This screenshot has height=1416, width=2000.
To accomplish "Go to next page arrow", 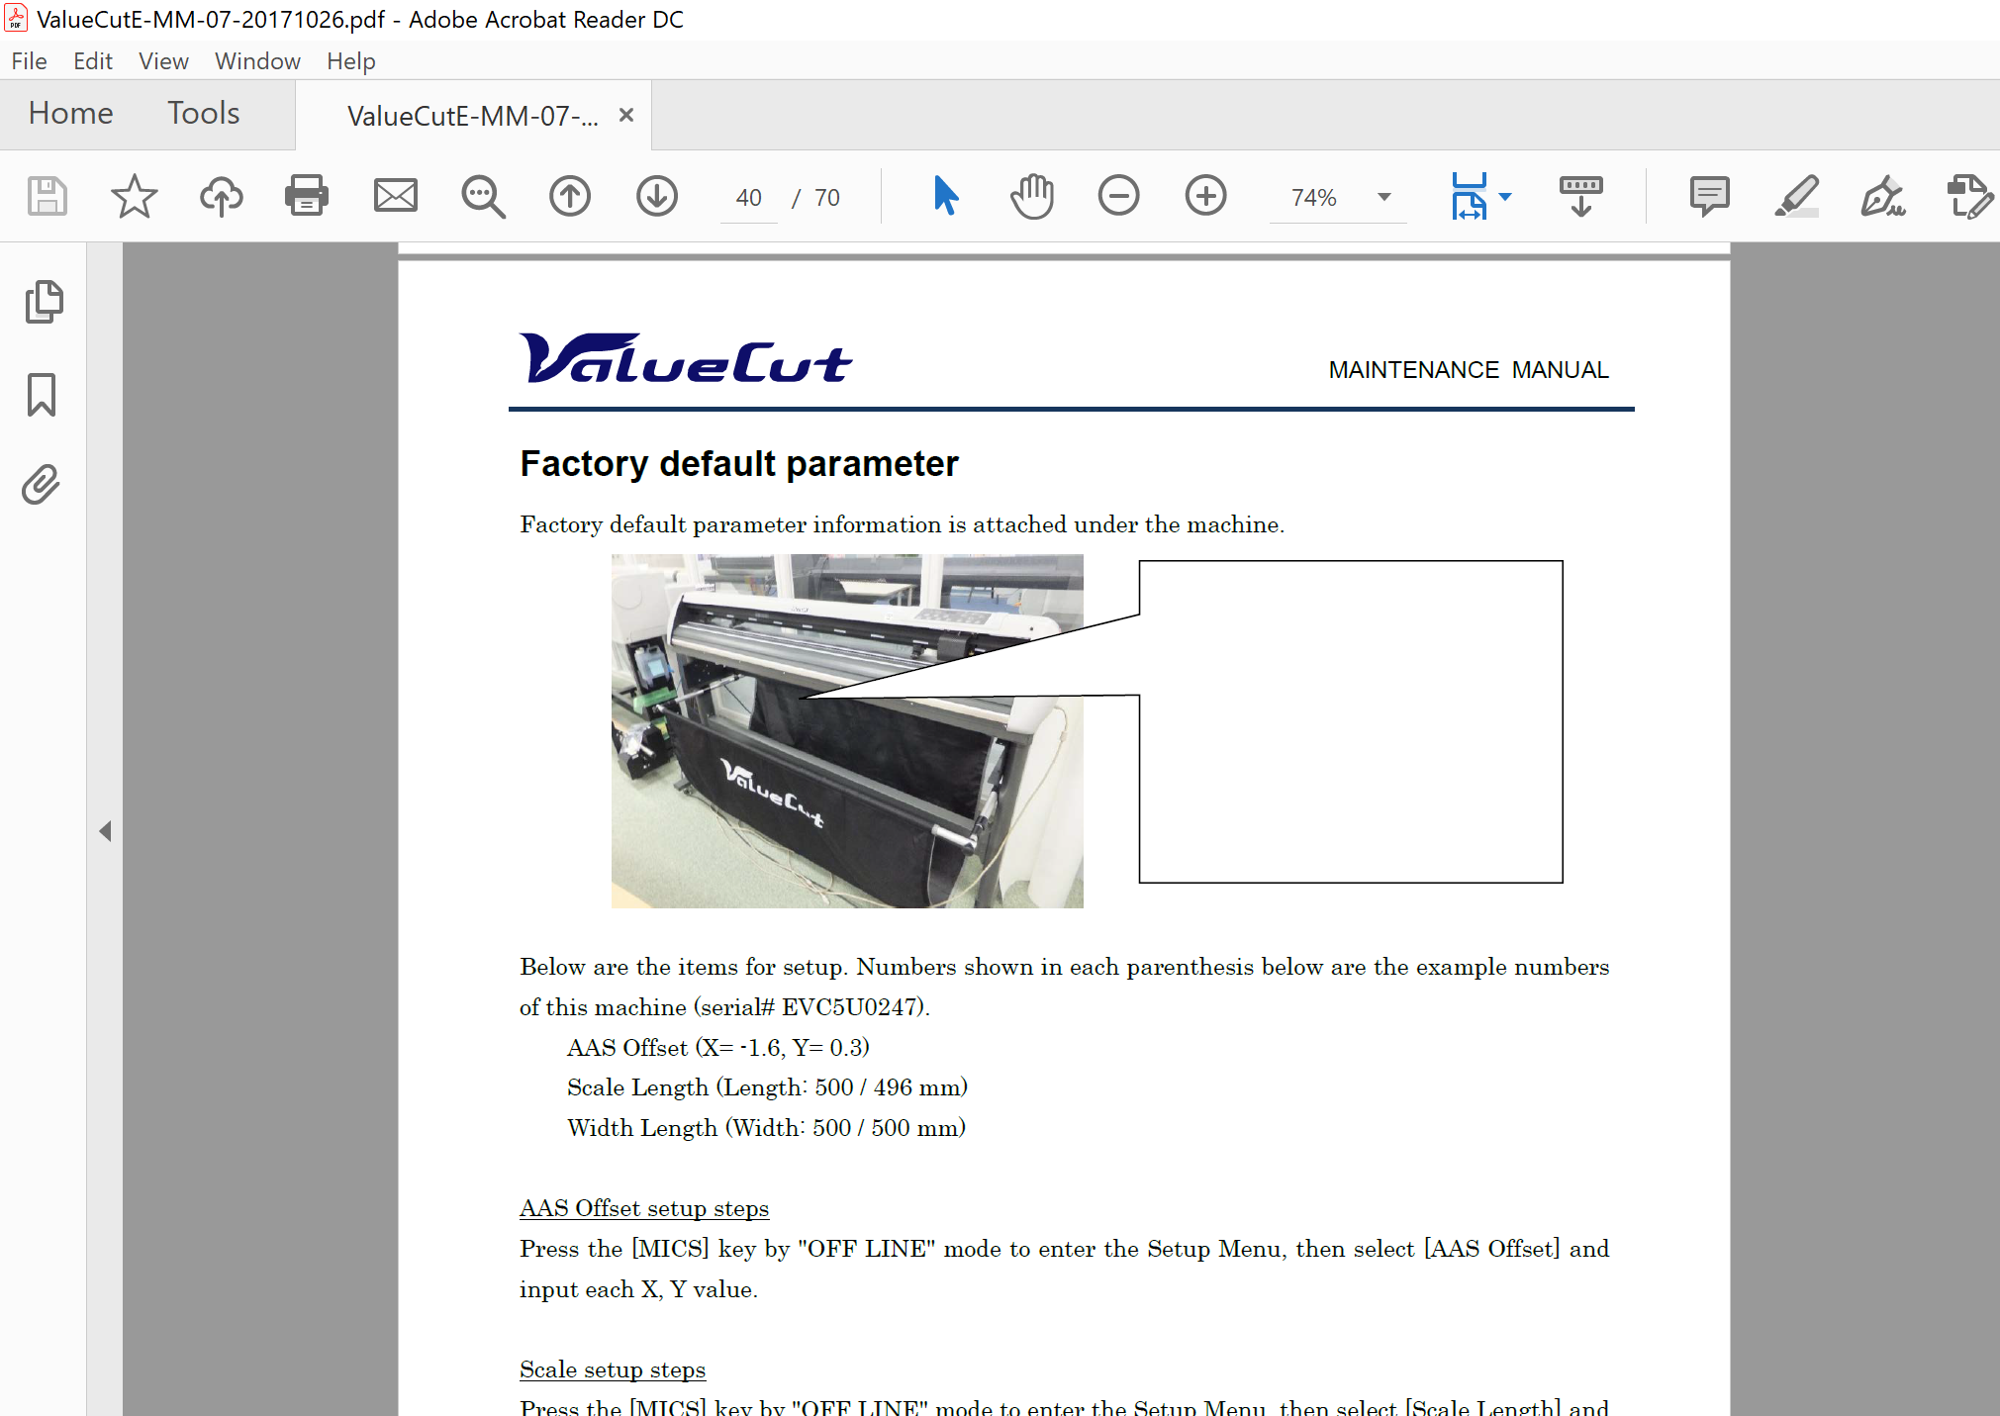I will click(656, 196).
